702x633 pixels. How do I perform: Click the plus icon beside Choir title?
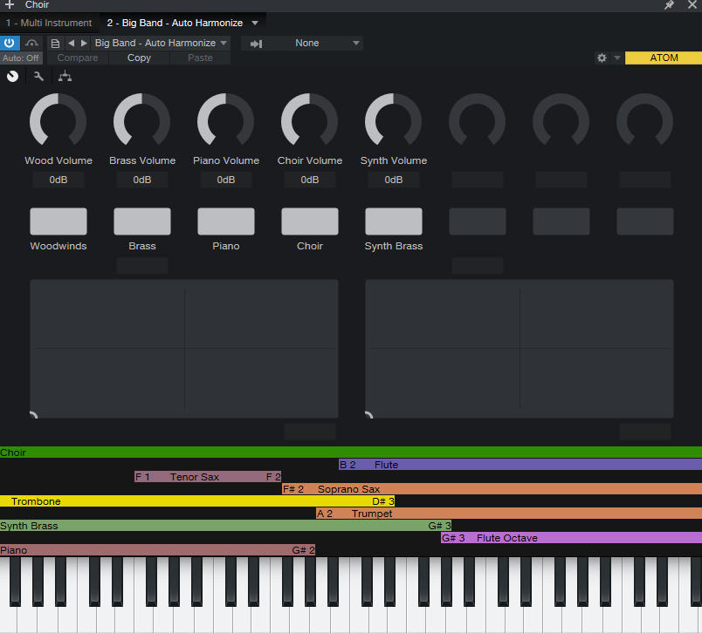(10, 4)
